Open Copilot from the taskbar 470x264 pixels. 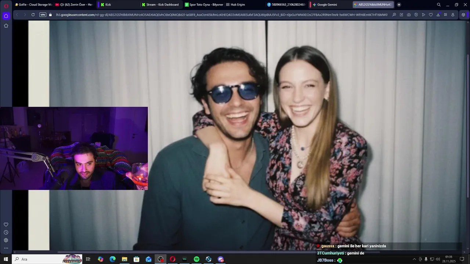click(100, 259)
